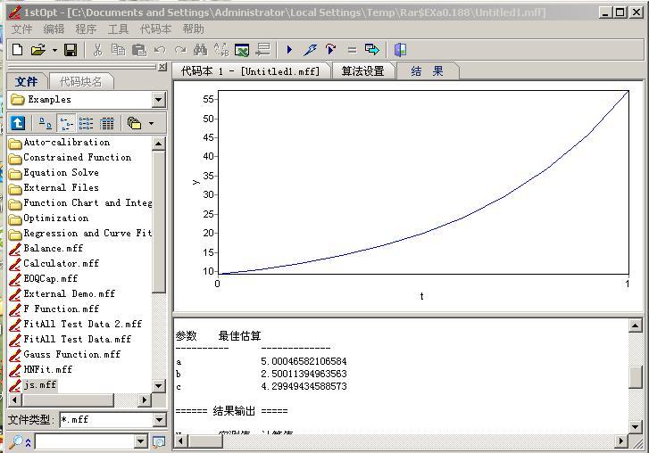Open the 编辑 menu
The image size is (649, 453).
[x=54, y=29]
